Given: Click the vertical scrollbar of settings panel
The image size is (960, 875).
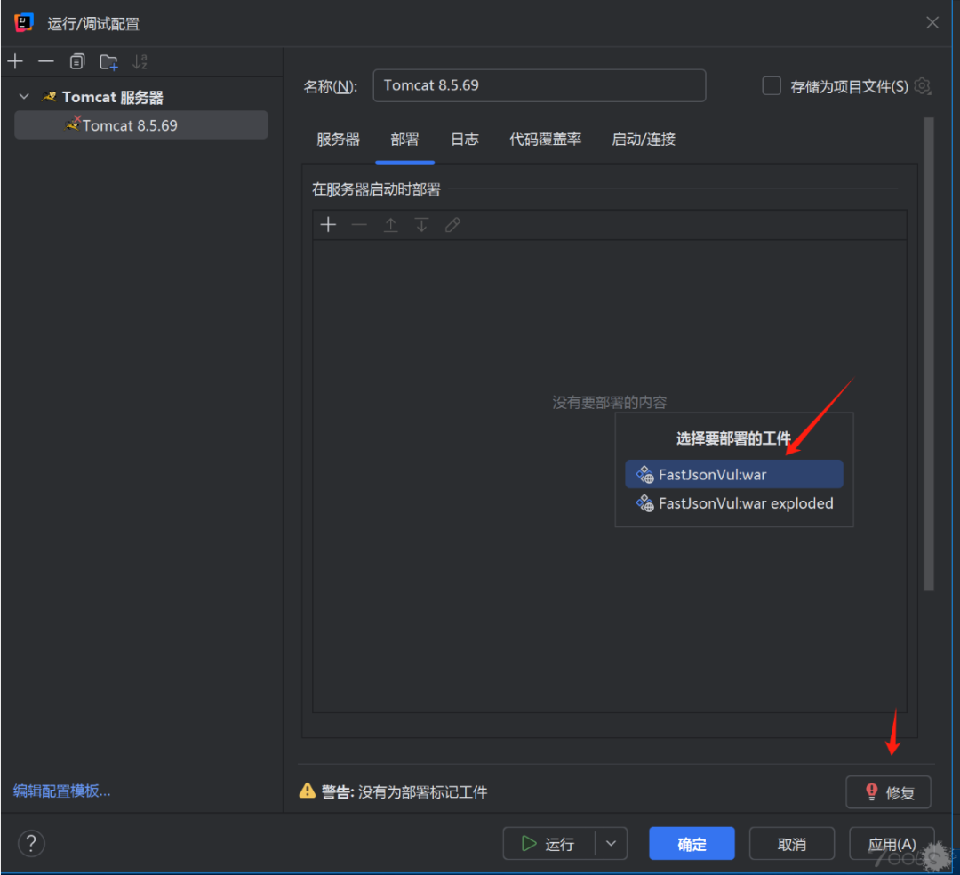Looking at the screenshot, I should (929, 354).
